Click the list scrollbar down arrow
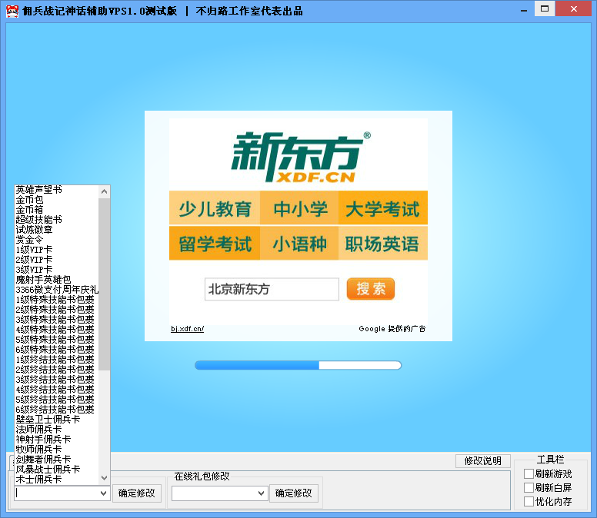 click(104, 478)
